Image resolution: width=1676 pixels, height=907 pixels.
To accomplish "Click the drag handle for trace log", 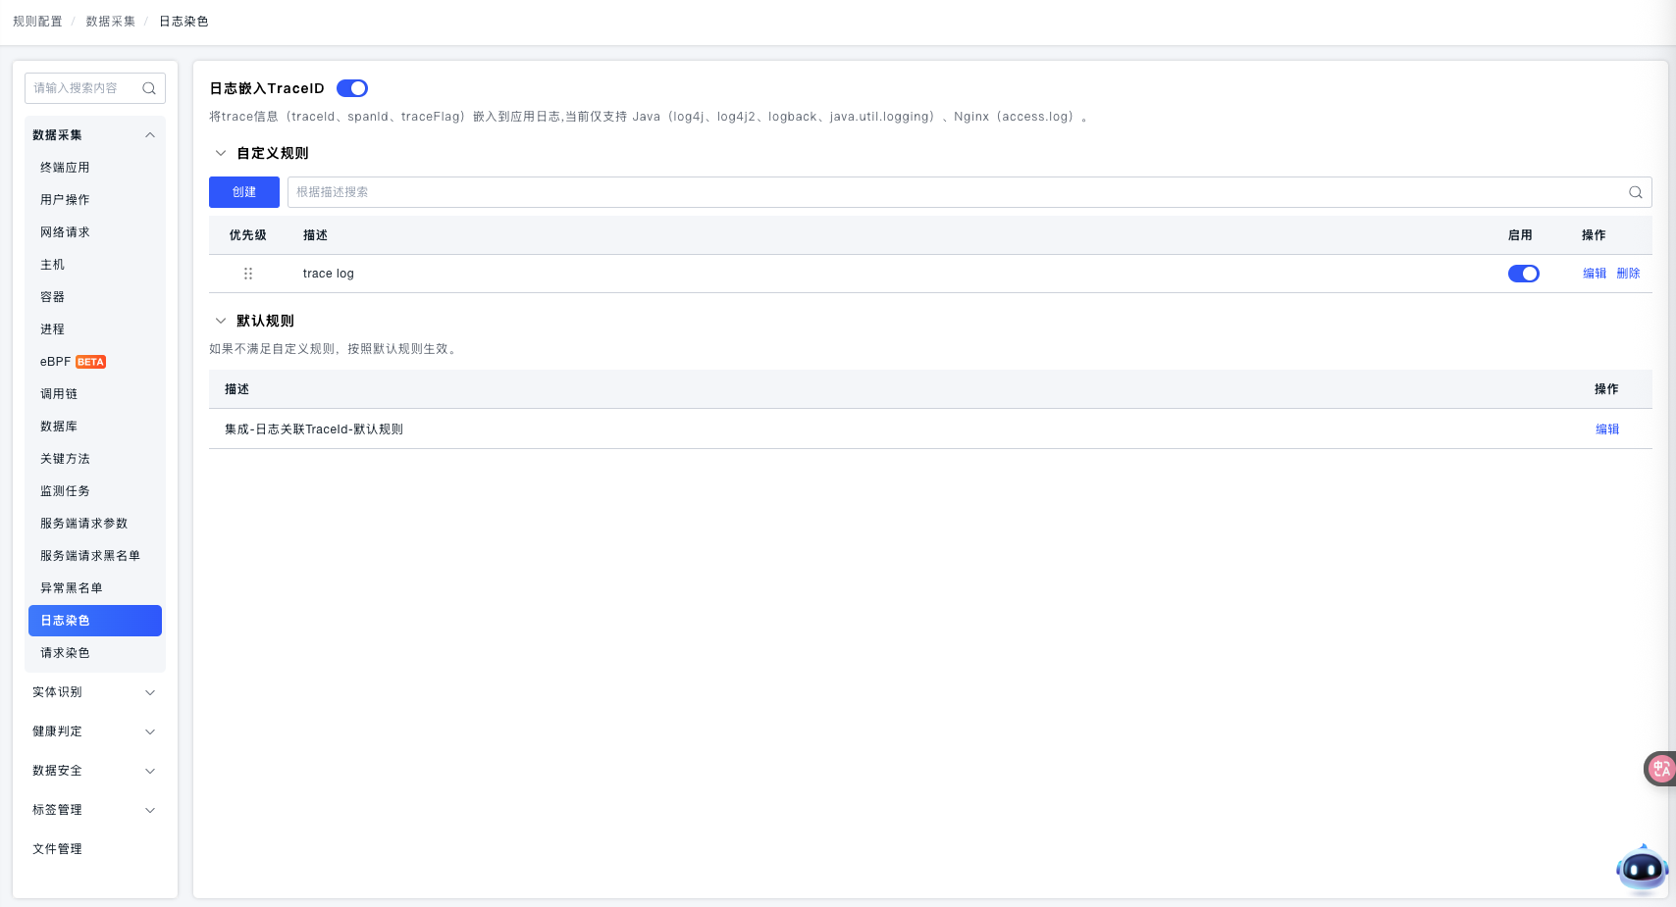I will click(248, 274).
